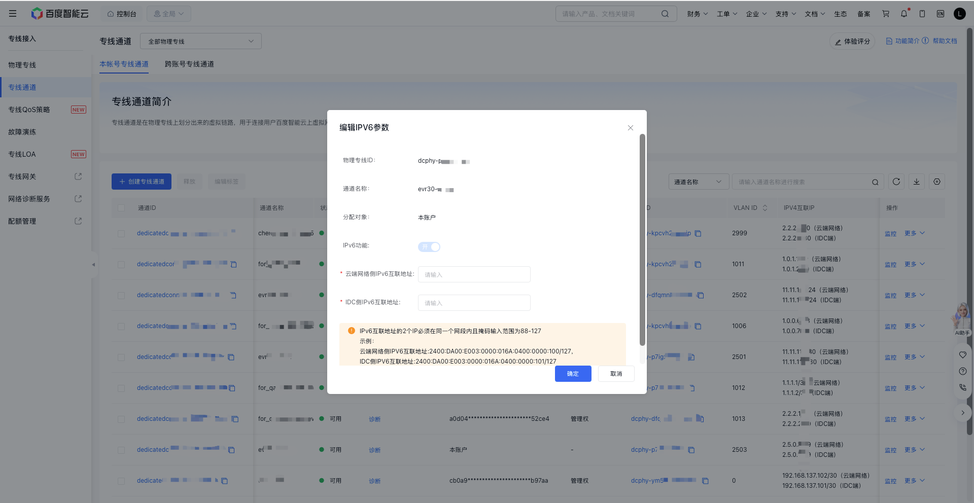Viewport: 974px width, 503px height.
Task: Confirm the dialog with 确定
Action: point(573,374)
